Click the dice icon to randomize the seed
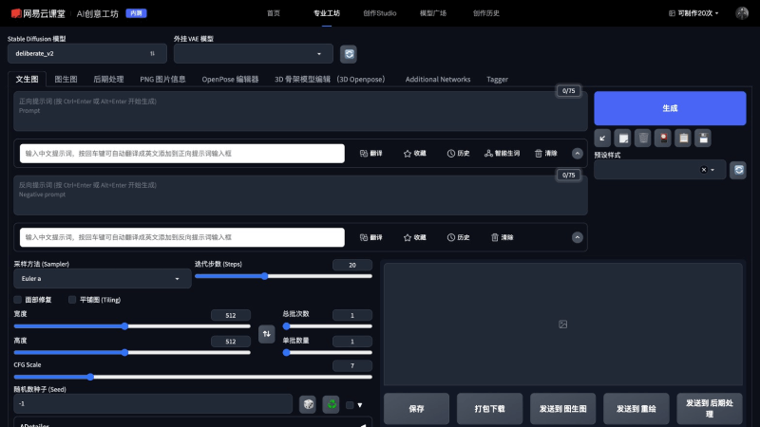760x427 pixels. [x=308, y=404]
